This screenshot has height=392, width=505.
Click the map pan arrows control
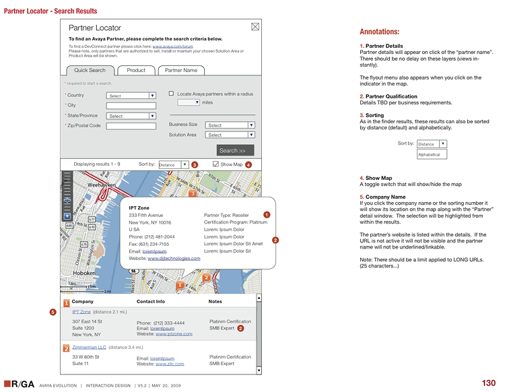click(67, 201)
